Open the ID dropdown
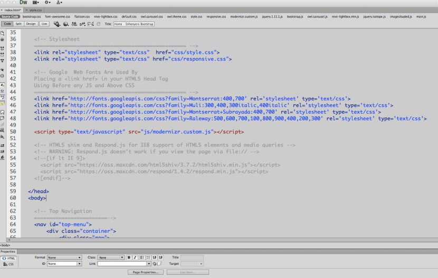The image size is (438, 278). tap(64, 264)
